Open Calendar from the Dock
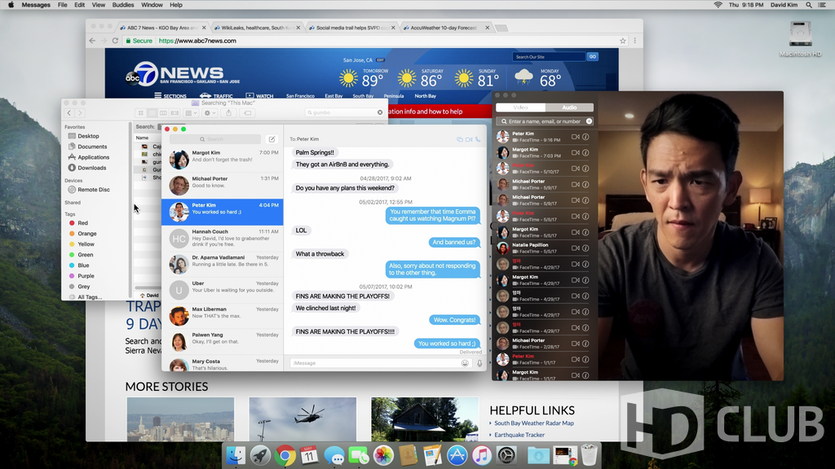835x469 pixels. click(x=309, y=456)
